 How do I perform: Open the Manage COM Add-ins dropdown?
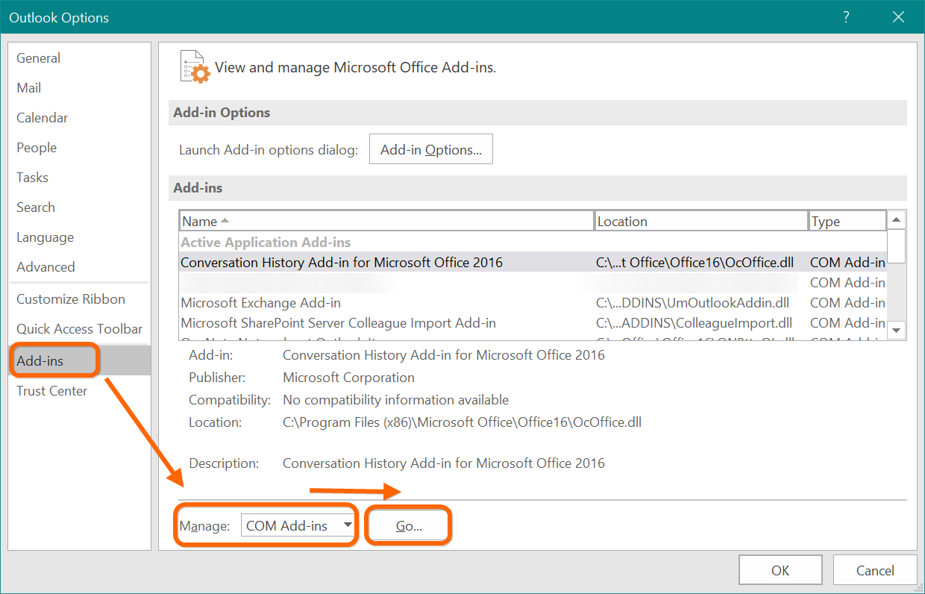click(298, 525)
